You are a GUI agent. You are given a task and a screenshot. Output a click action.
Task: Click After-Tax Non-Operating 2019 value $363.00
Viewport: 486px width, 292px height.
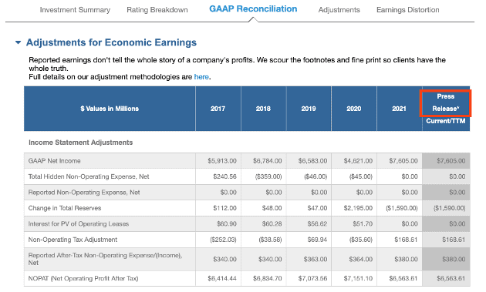click(x=316, y=259)
